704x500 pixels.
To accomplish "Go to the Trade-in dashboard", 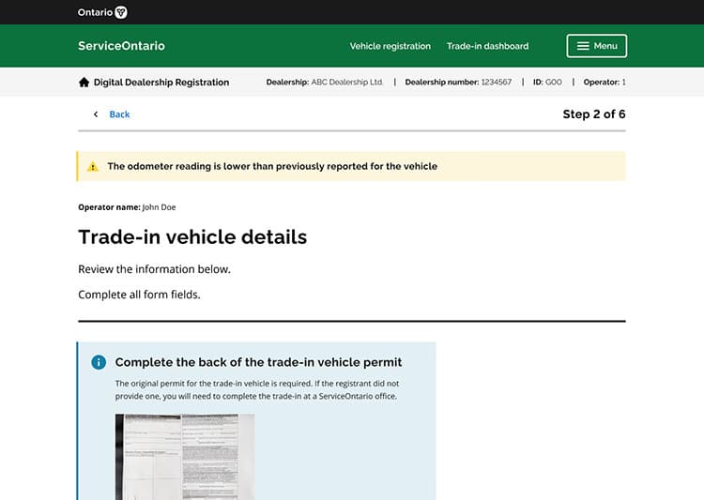I will pos(487,46).
